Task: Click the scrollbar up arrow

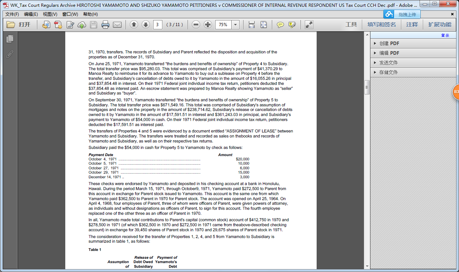Action: pos(367,35)
